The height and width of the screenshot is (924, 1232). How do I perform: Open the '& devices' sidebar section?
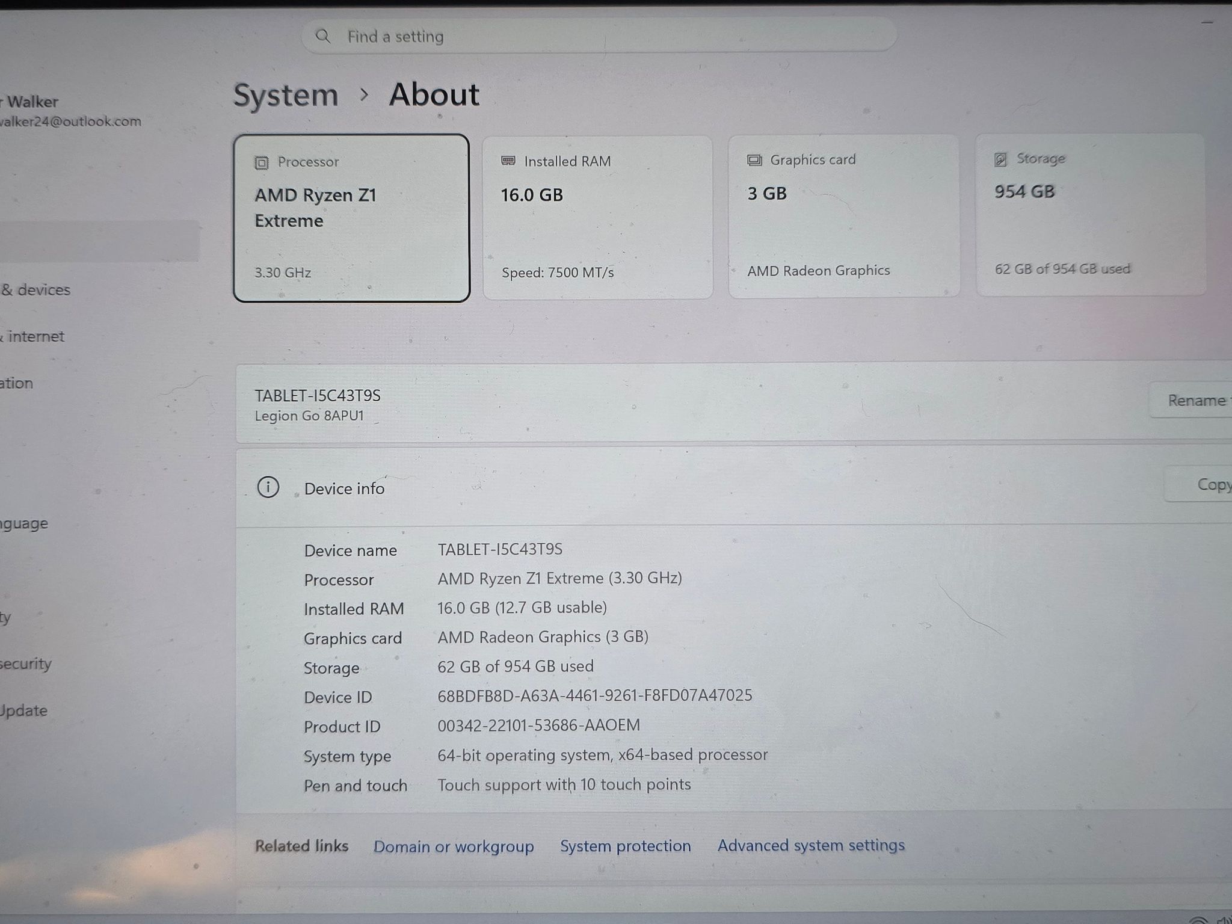pos(36,290)
